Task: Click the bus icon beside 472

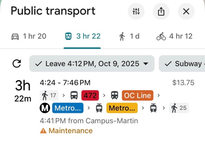Action: click(74, 96)
